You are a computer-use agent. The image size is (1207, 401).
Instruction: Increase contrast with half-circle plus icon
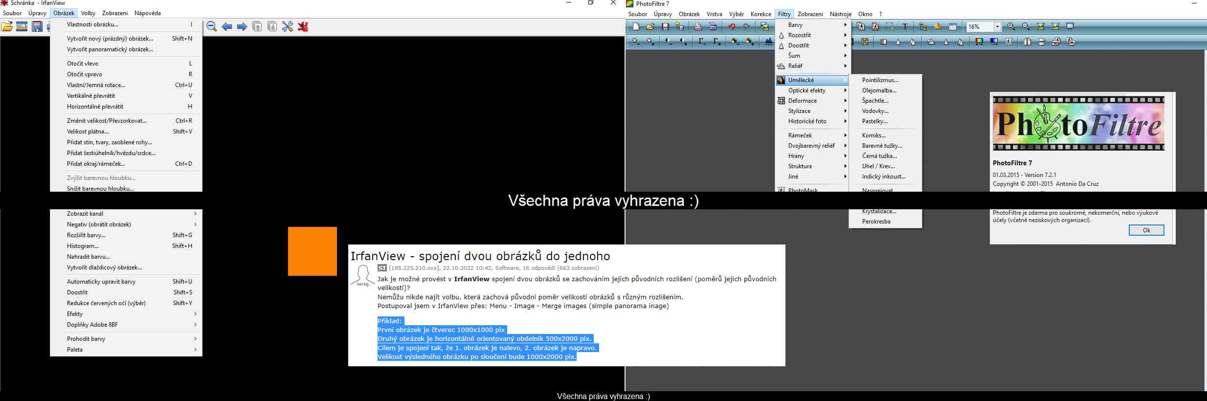pos(684,42)
